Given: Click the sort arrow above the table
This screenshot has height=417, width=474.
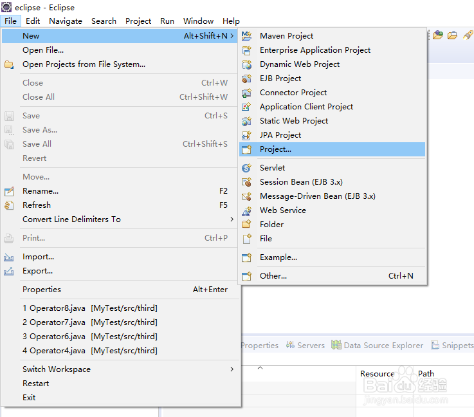Looking at the screenshot, I should coord(260,368).
